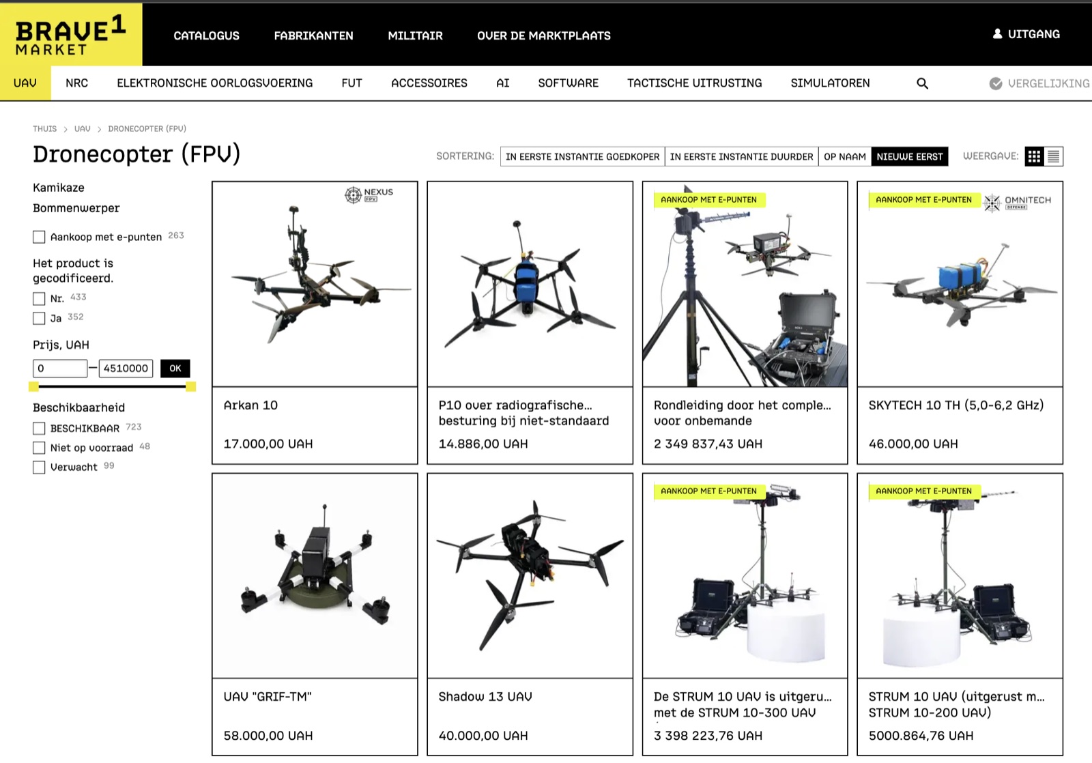Image resolution: width=1092 pixels, height=763 pixels.
Task: Enable BESCHIKBAAR availability filter
Action: click(39, 428)
